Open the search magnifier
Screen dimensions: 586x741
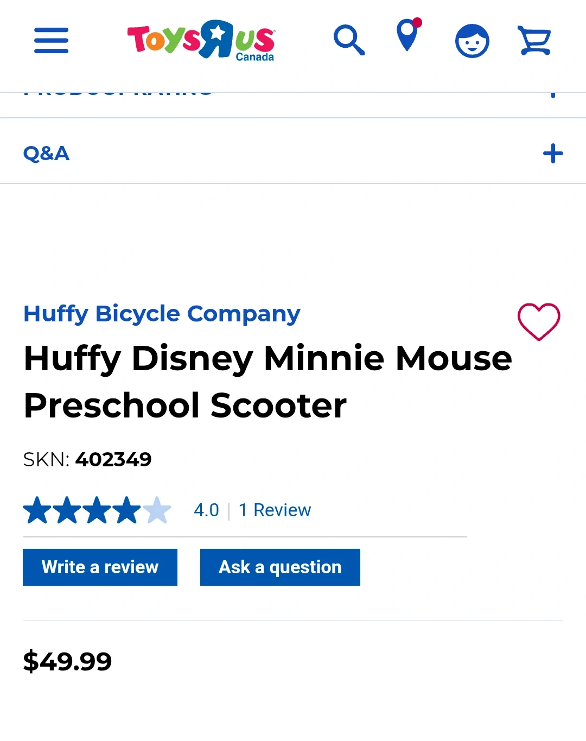349,40
